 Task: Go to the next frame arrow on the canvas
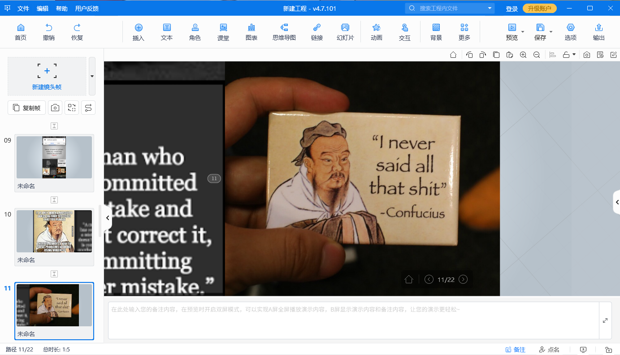coord(463,279)
